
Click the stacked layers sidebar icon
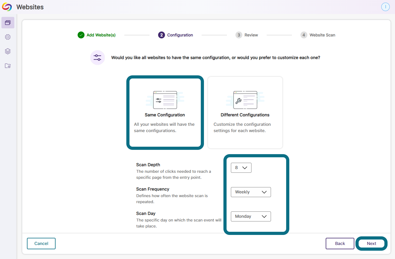[8, 51]
